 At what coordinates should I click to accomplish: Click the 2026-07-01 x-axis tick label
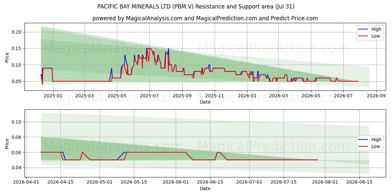click(x=249, y=182)
